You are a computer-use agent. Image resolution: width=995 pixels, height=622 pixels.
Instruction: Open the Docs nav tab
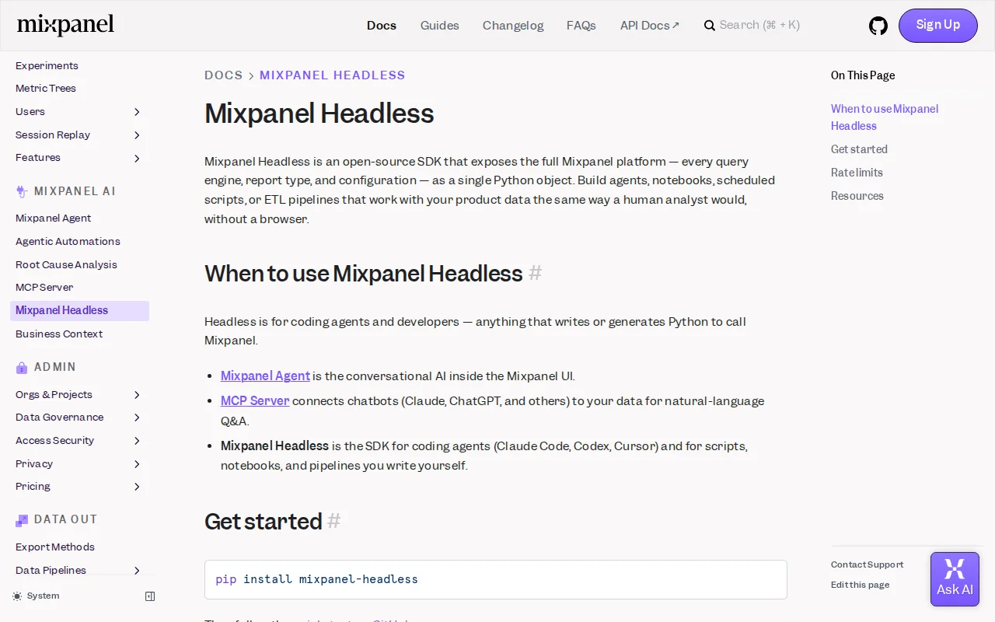(382, 26)
